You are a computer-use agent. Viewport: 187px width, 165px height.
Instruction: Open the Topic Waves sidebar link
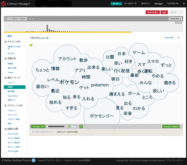click(x=13, y=96)
